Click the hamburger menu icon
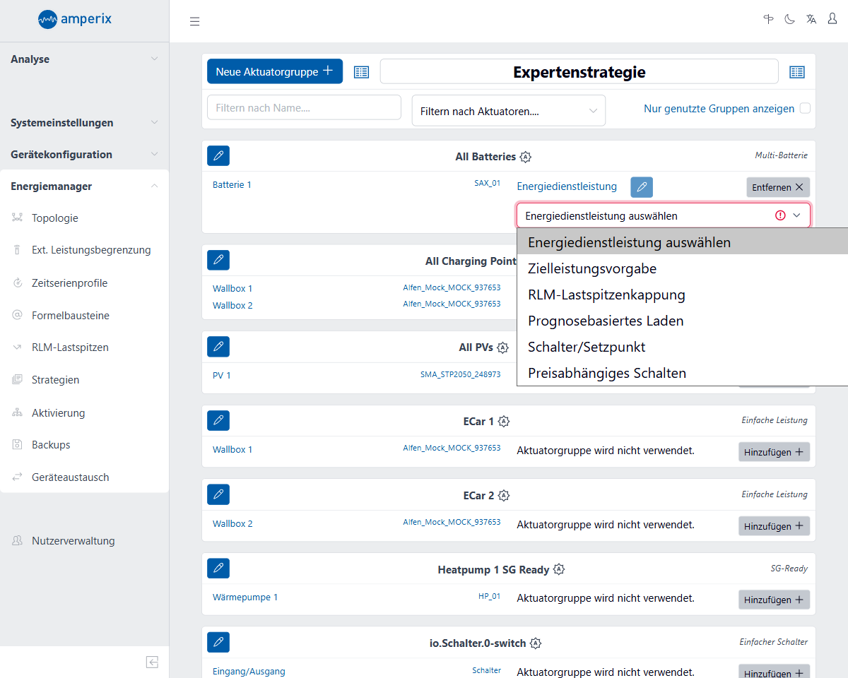Screen dimensions: 848x678 (195, 21)
